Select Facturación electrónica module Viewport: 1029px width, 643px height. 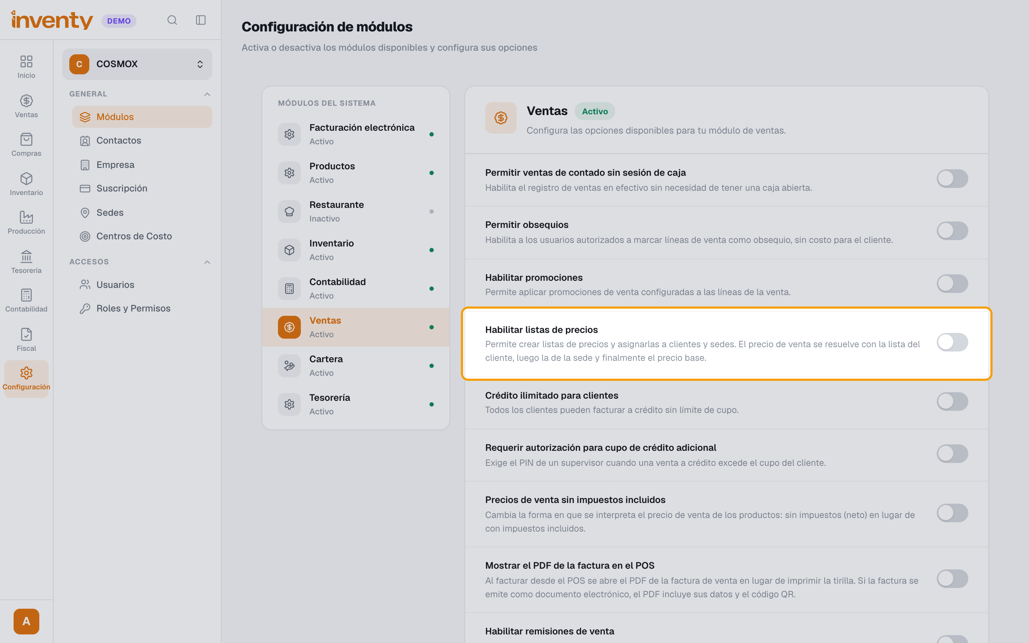tap(356, 134)
